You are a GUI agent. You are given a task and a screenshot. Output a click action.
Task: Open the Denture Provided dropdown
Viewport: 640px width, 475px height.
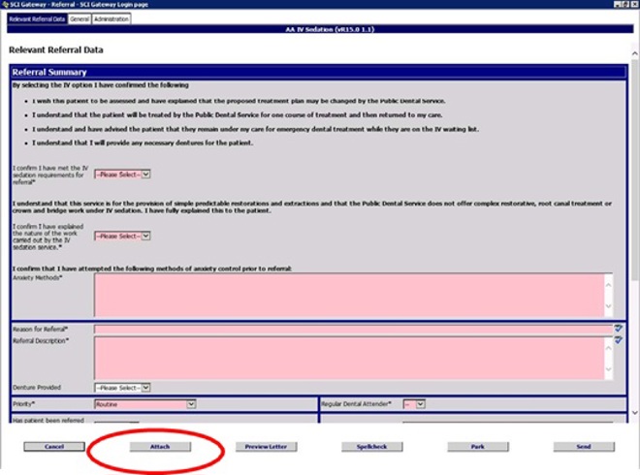(x=122, y=388)
